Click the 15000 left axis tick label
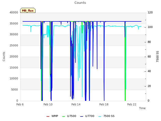 tap(14, 68)
